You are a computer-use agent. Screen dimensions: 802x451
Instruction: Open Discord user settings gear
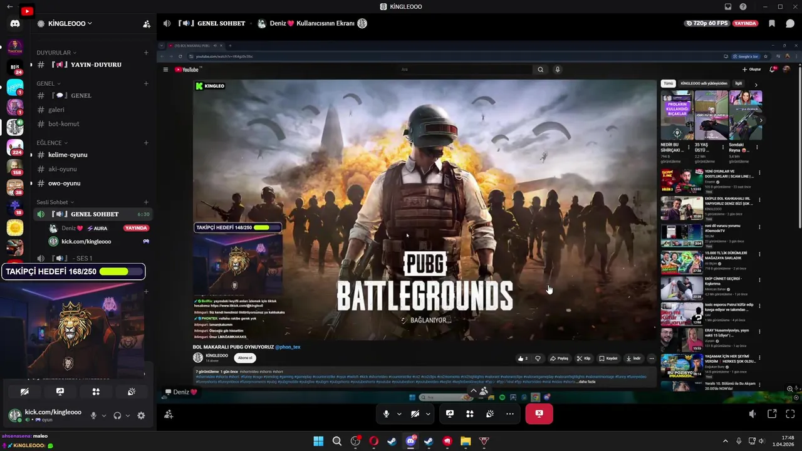(141, 415)
